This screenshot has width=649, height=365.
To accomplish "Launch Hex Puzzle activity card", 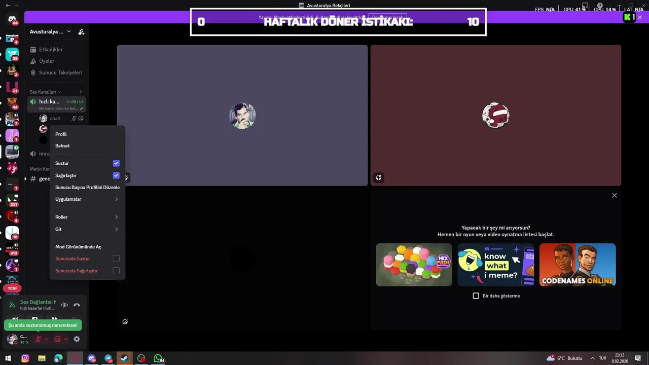I will (x=414, y=265).
